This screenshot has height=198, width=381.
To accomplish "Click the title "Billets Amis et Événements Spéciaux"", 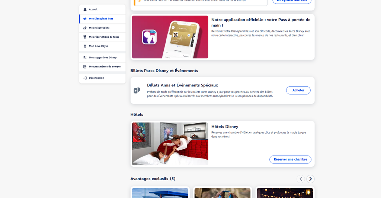I will point(182,85).
